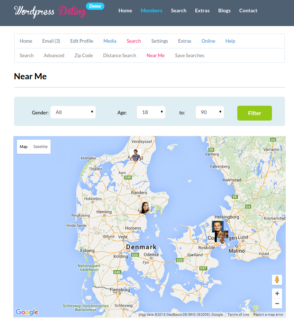Switch map to Map view
The height and width of the screenshot is (328, 294).
pyautogui.click(x=23, y=147)
